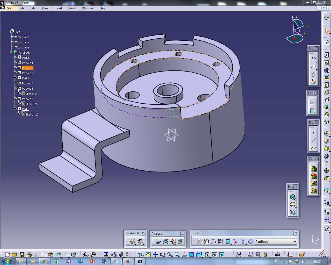Select the Pad tool in right toolbar

coord(327,55)
